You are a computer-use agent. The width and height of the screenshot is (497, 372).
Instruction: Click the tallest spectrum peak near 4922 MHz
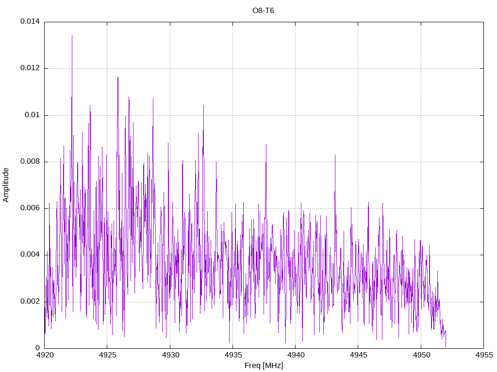point(72,36)
